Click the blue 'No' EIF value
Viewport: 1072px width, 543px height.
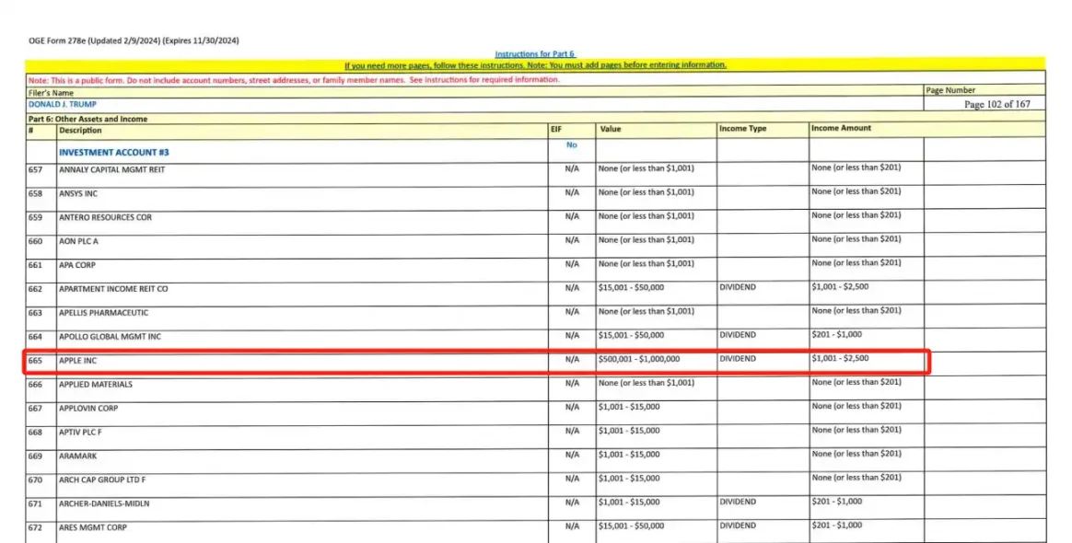click(571, 145)
